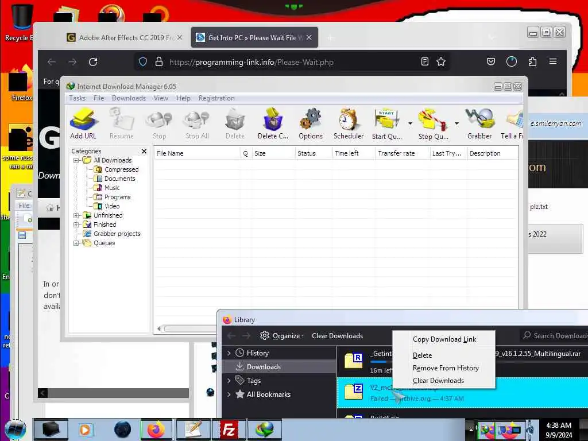Click the Search Downloads field
Viewport: 588px width, 441px height.
(554, 335)
